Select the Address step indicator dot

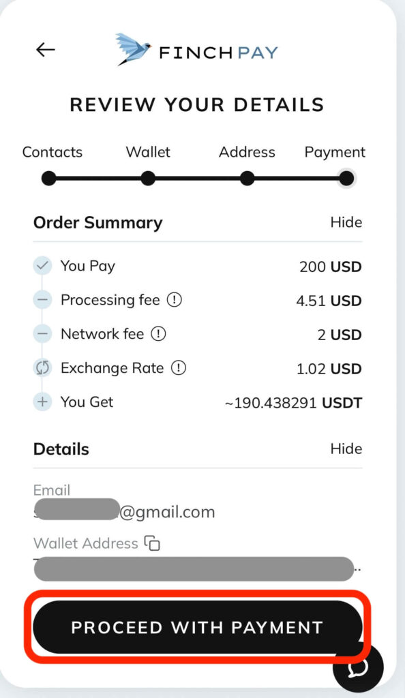coord(247,178)
